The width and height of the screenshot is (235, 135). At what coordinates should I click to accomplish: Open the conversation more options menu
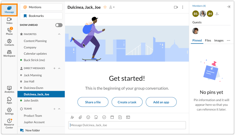pos(182,7)
